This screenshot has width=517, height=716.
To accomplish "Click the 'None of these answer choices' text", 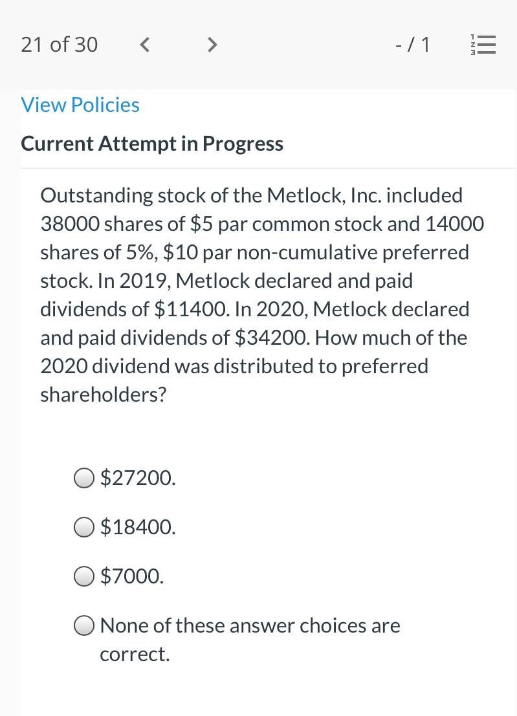I will click(250, 625).
